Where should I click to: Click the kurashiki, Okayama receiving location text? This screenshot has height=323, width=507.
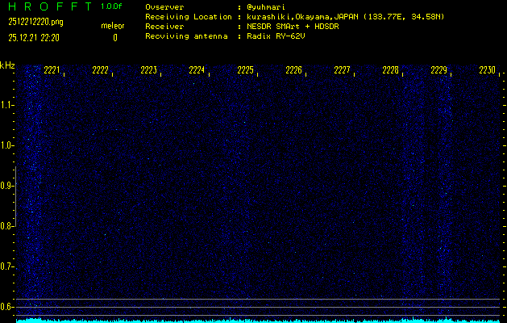click(345, 17)
